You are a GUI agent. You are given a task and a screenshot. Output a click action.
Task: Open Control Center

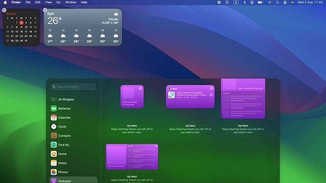[285, 2]
